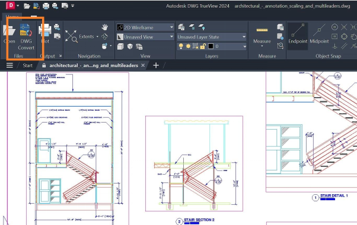Expand arrow next to mouse-shaped navigation icon

pos(111,46)
